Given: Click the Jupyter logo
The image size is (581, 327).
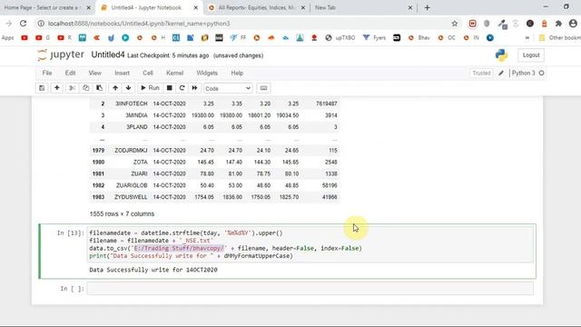Looking at the screenshot, I should pos(61,54).
